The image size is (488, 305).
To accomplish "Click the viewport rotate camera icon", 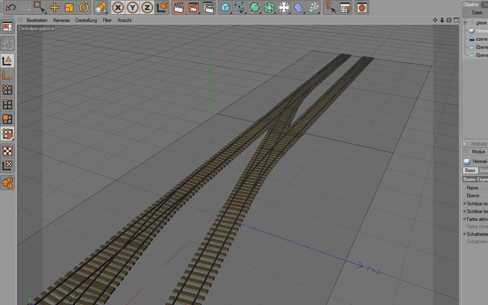I will click(x=449, y=20).
